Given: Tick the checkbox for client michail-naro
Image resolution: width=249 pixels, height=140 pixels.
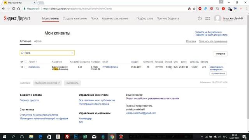Looking at the screenshot, I should (x=26, y=67).
